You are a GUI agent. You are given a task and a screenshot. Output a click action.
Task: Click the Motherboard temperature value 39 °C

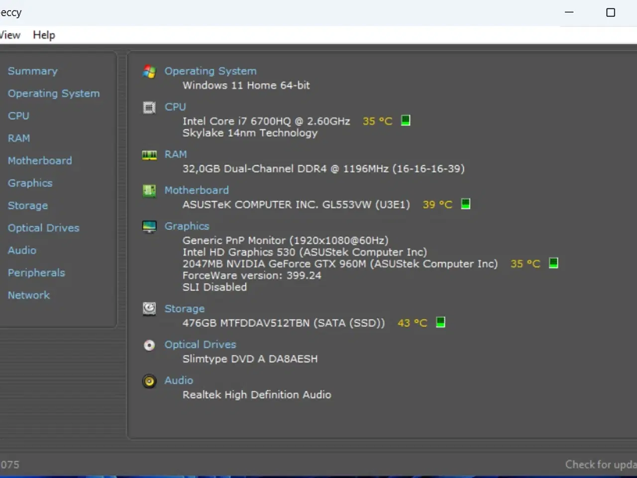(437, 204)
